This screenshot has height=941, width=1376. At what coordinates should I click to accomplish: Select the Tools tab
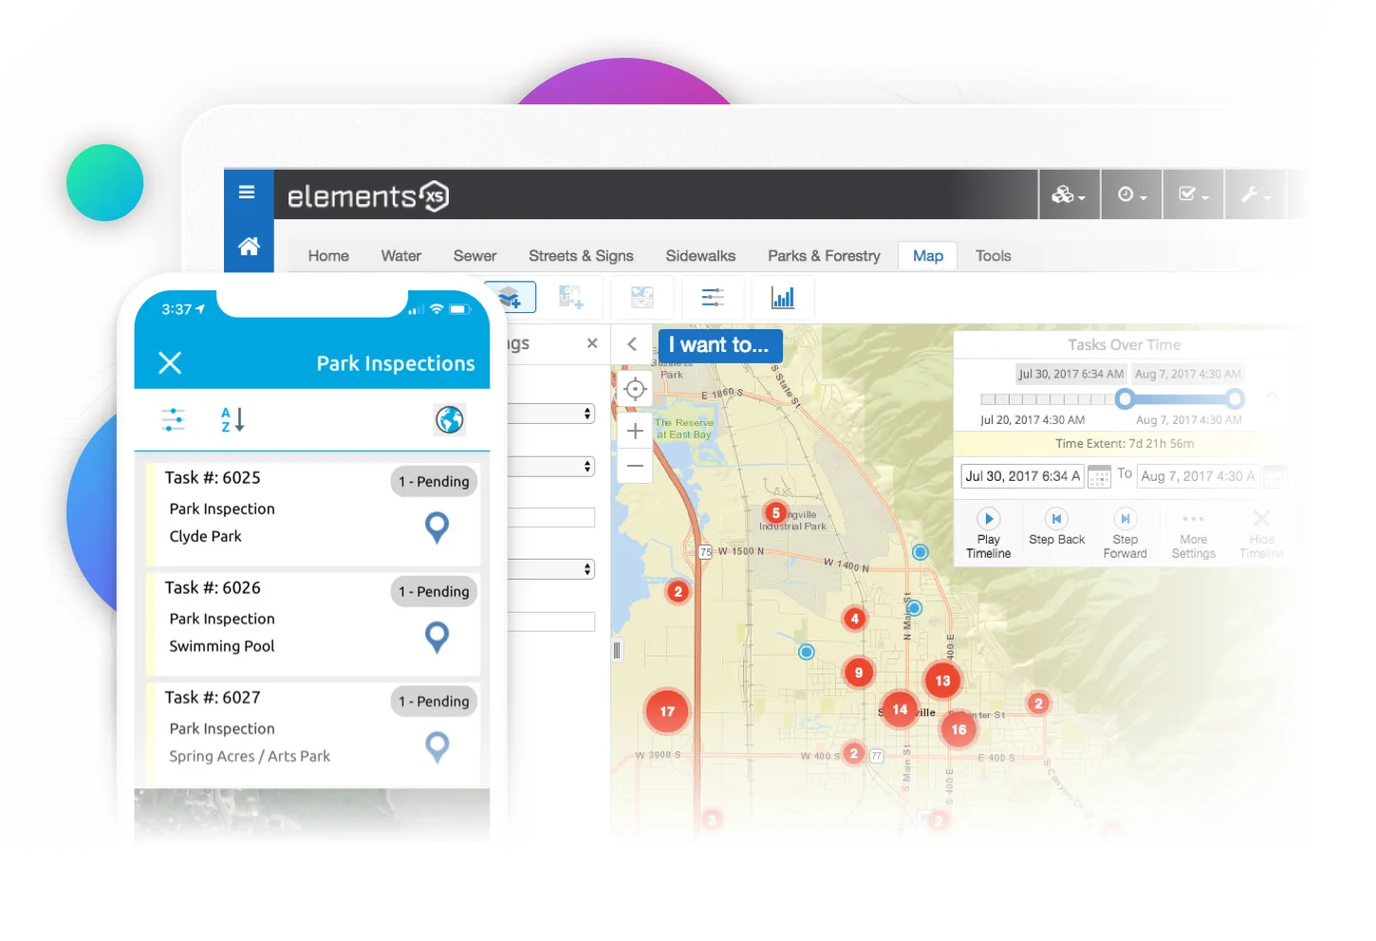coord(993,256)
